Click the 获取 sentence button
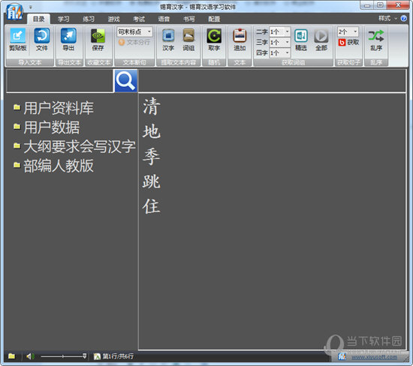Image resolution: width=413 pixels, height=366 pixels. tap(348, 42)
